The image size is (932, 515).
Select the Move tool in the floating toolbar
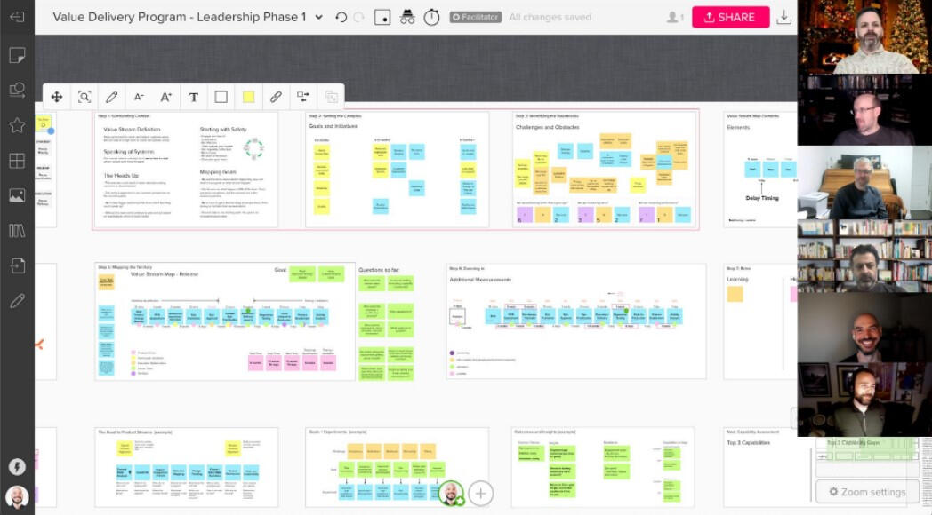point(57,96)
